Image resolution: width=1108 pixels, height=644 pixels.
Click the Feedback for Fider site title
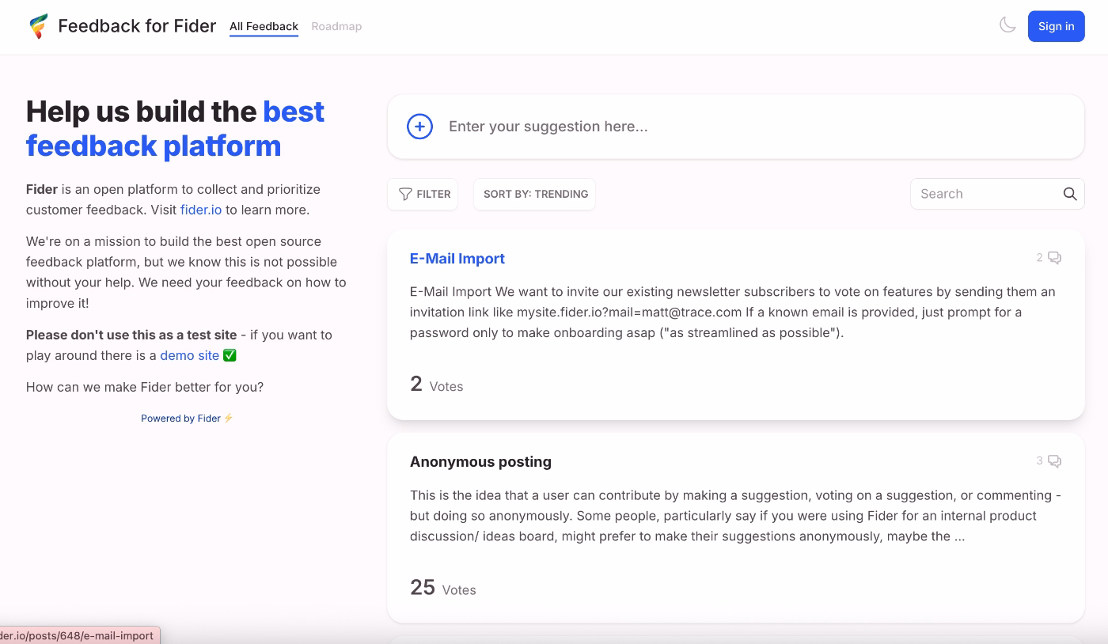coord(137,26)
